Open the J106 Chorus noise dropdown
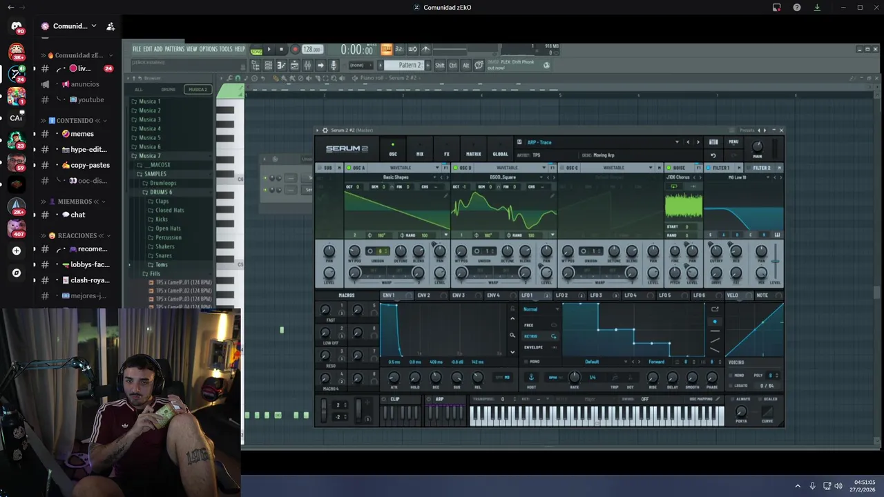This screenshot has width=884, height=497. [678, 177]
